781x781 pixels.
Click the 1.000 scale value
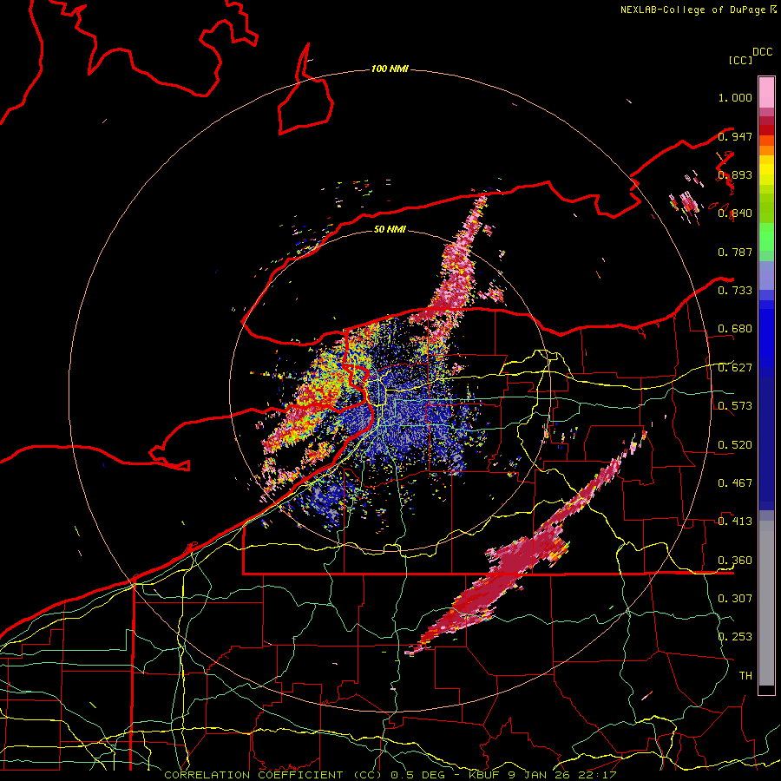735,97
